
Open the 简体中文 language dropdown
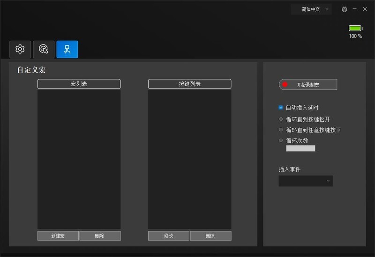click(x=311, y=9)
